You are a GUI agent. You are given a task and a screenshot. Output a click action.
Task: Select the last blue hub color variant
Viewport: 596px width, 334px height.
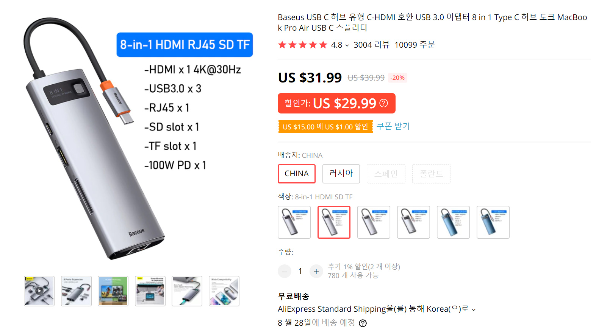[x=493, y=222]
